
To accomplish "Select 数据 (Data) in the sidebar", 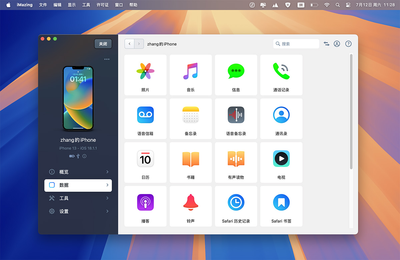I will coord(78,185).
